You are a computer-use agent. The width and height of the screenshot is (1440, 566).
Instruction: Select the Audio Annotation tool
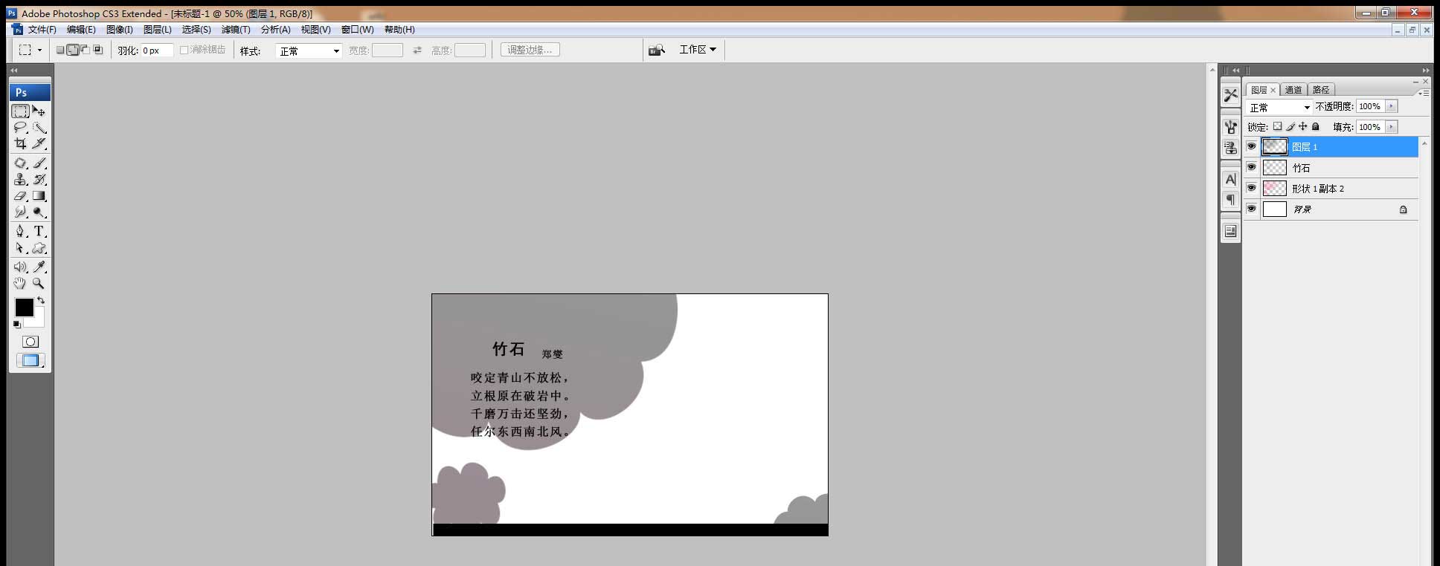point(21,267)
